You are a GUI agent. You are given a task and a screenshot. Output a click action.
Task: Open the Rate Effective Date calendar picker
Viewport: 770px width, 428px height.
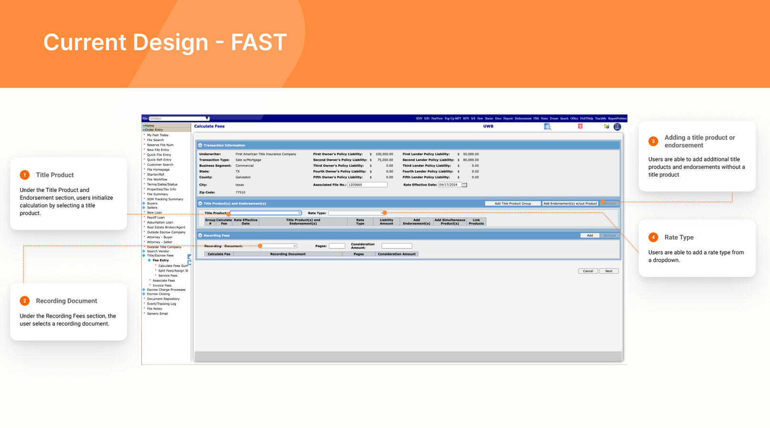point(464,185)
